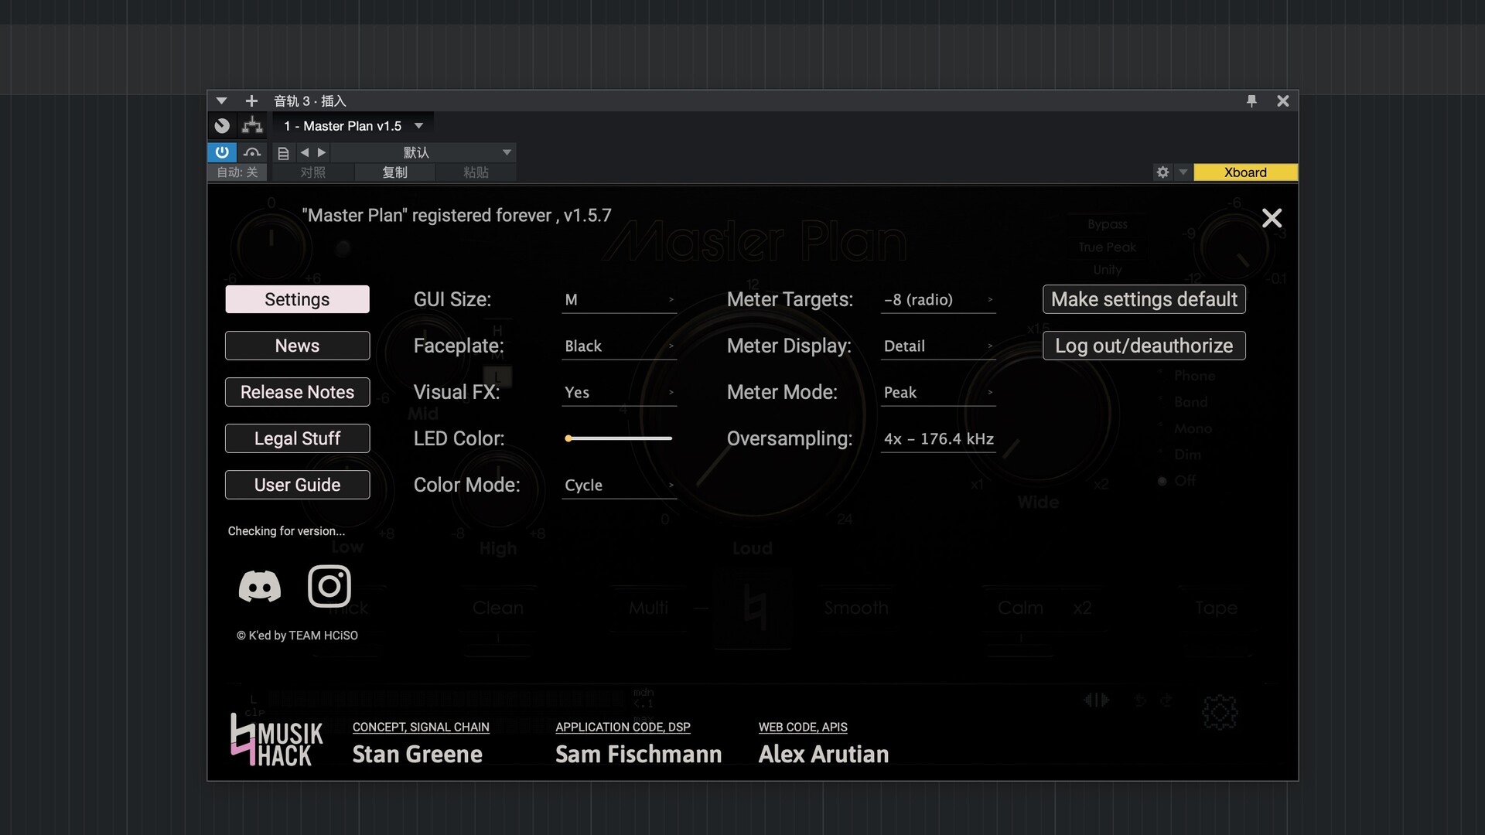Open the Discord community icon
The width and height of the screenshot is (1485, 835).
tap(259, 586)
